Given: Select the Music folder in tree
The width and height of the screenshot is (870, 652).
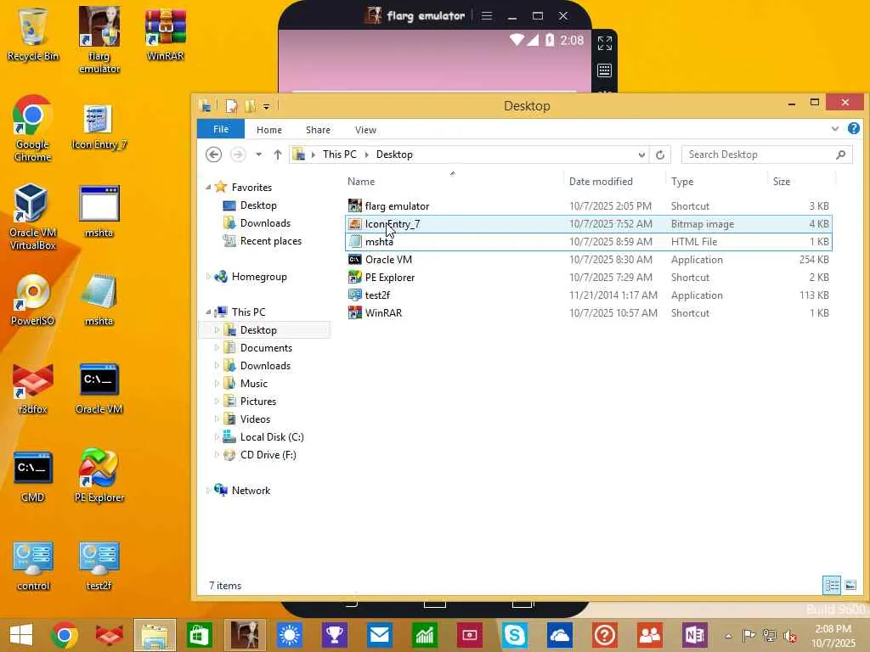Looking at the screenshot, I should pyautogui.click(x=253, y=383).
